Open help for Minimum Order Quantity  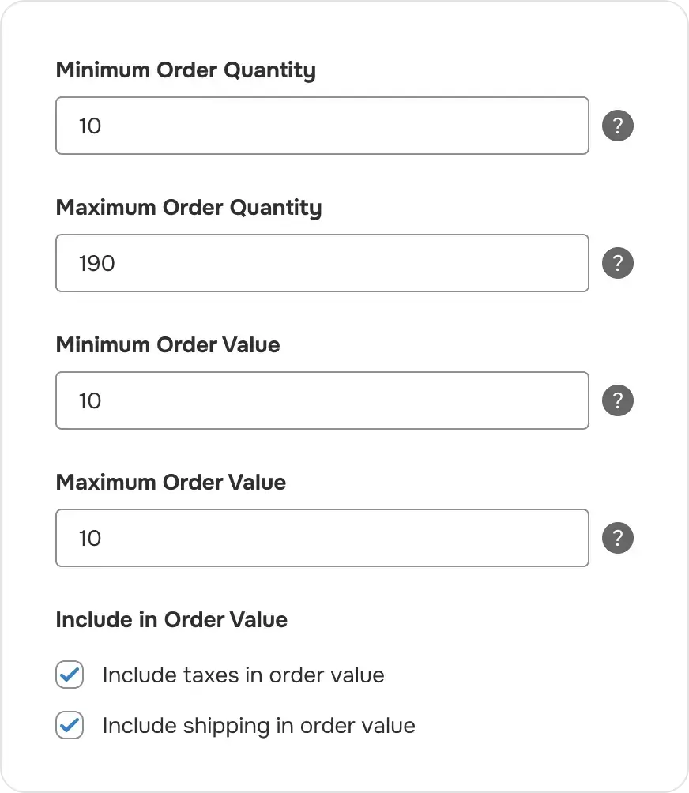pyautogui.click(x=618, y=126)
